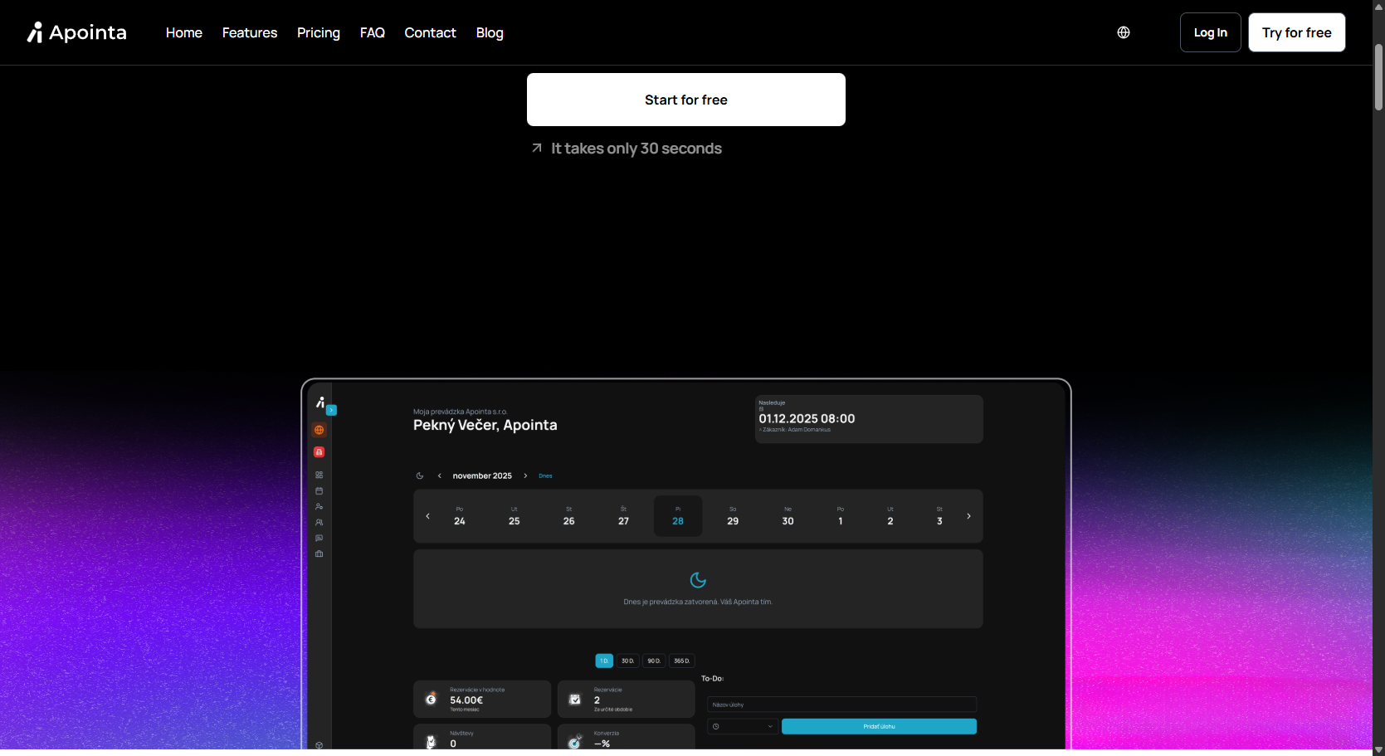The width and height of the screenshot is (1385, 756).
Task: Click the euro coin icon on 54.00€ card
Action: click(432, 699)
